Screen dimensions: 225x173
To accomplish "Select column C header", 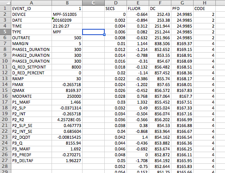I will pos(93,3).
